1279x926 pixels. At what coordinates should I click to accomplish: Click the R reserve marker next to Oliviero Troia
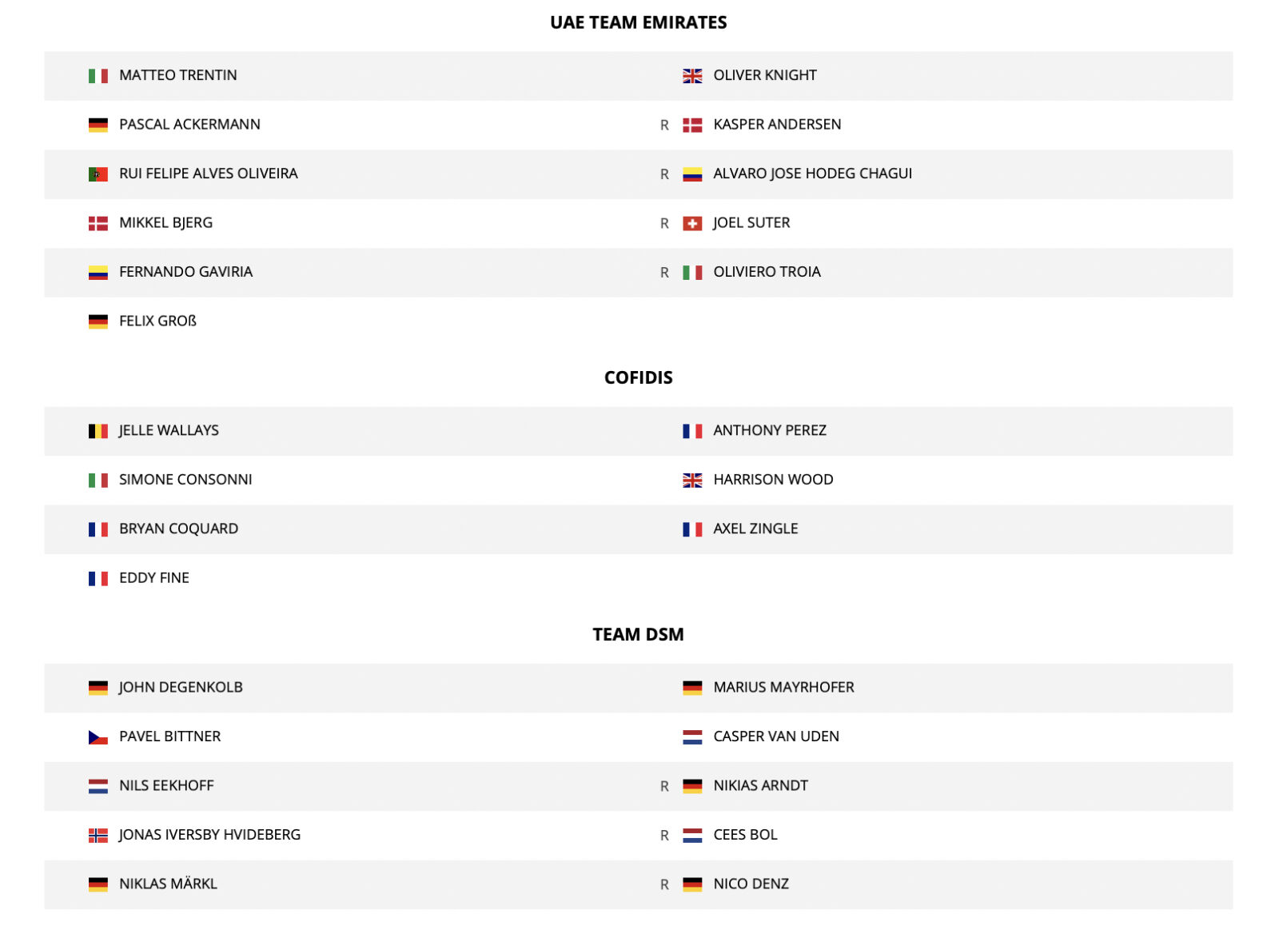[664, 273]
